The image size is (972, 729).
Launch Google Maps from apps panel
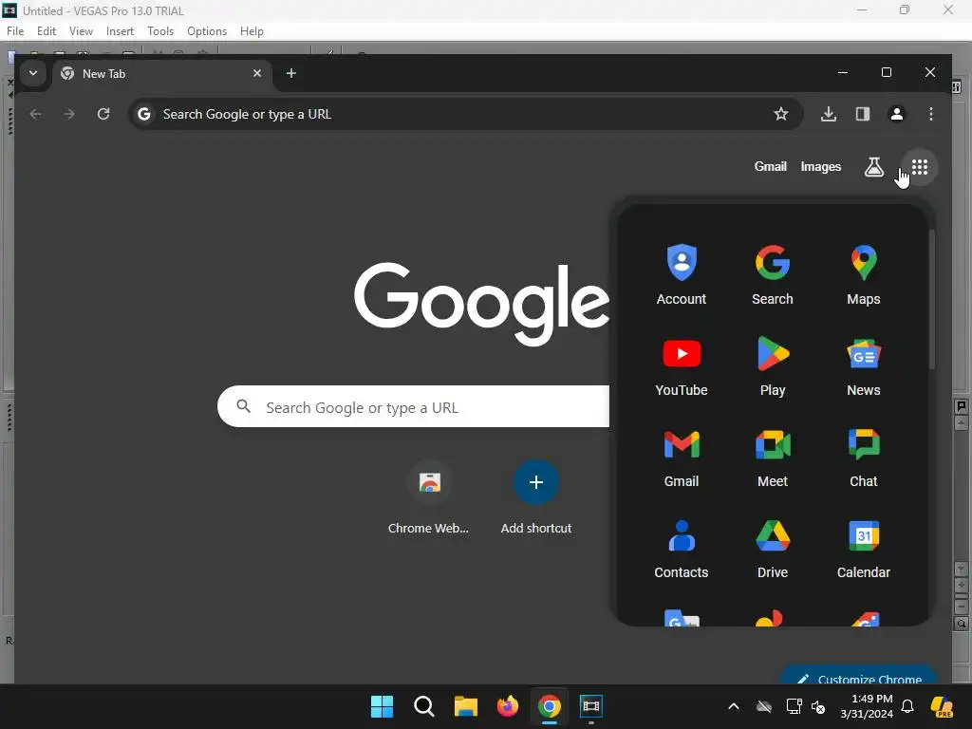[864, 274]
